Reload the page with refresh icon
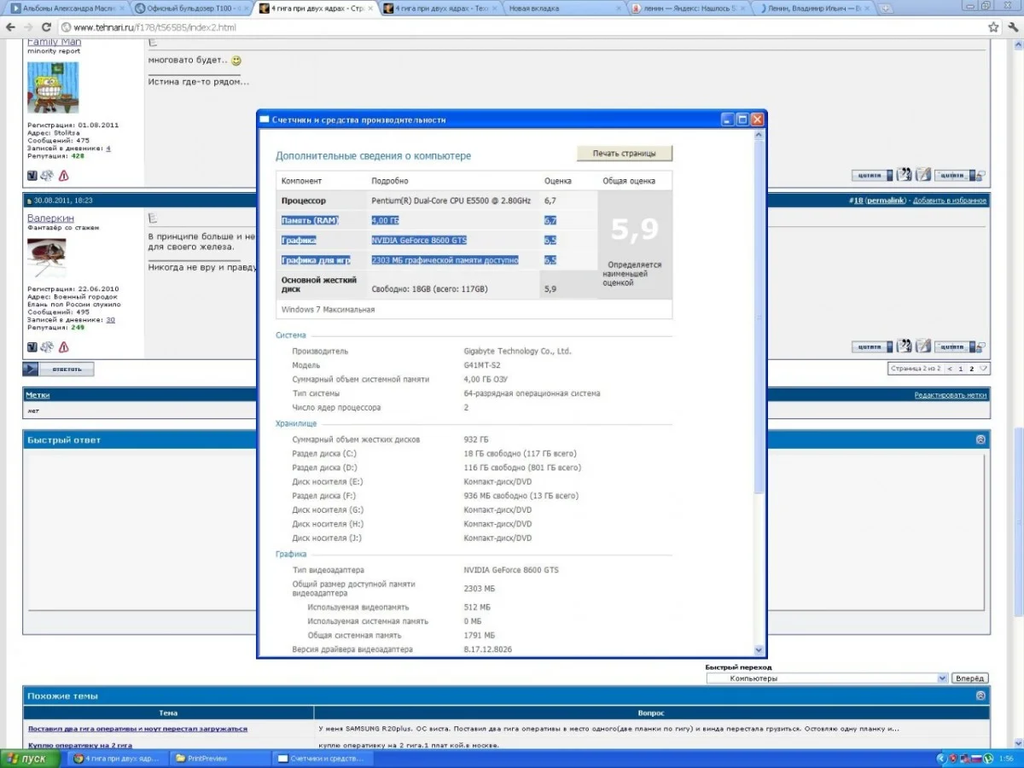This screenshot has width=1024, height=768. (x=45, y=27)
